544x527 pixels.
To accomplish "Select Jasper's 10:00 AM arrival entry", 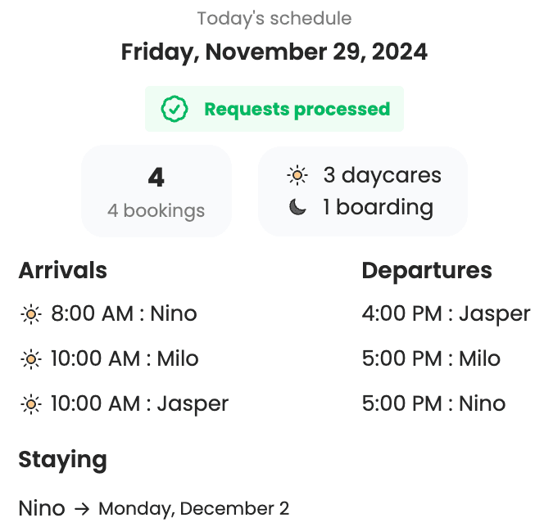I will pyautogui.click(x=139, y=404).
